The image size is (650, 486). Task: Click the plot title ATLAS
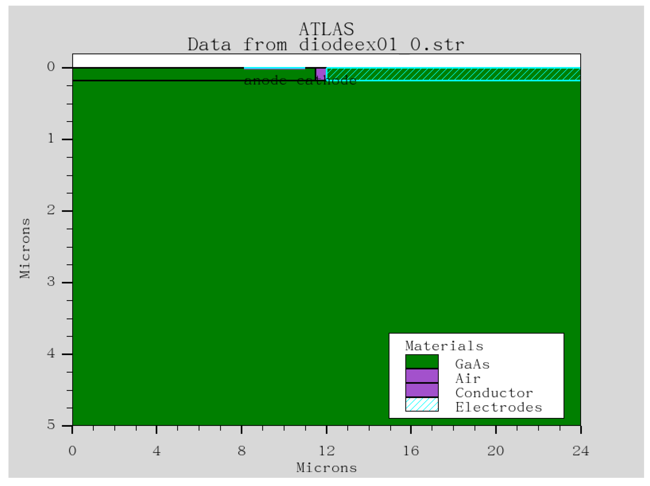[x=327, y=29]
